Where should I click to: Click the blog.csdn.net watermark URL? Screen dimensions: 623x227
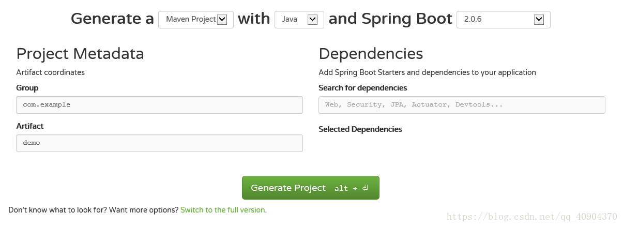(532, 217)
